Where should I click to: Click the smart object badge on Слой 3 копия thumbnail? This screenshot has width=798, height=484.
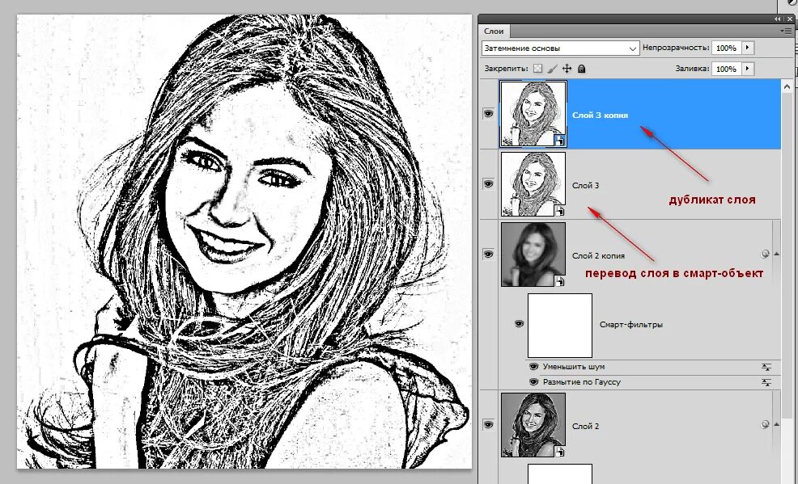tap(559, 140)
